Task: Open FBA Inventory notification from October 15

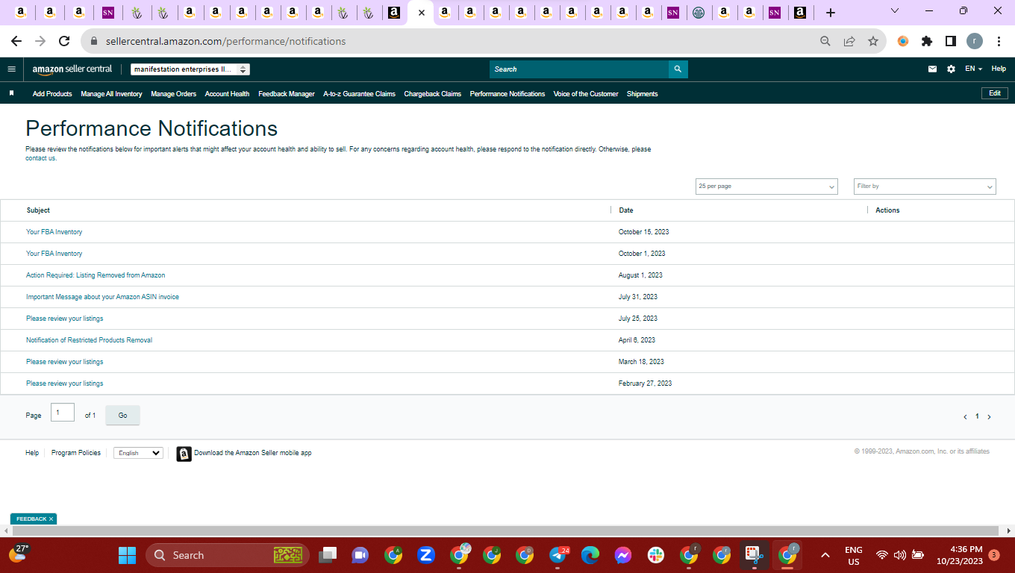Action: point(54,232)
